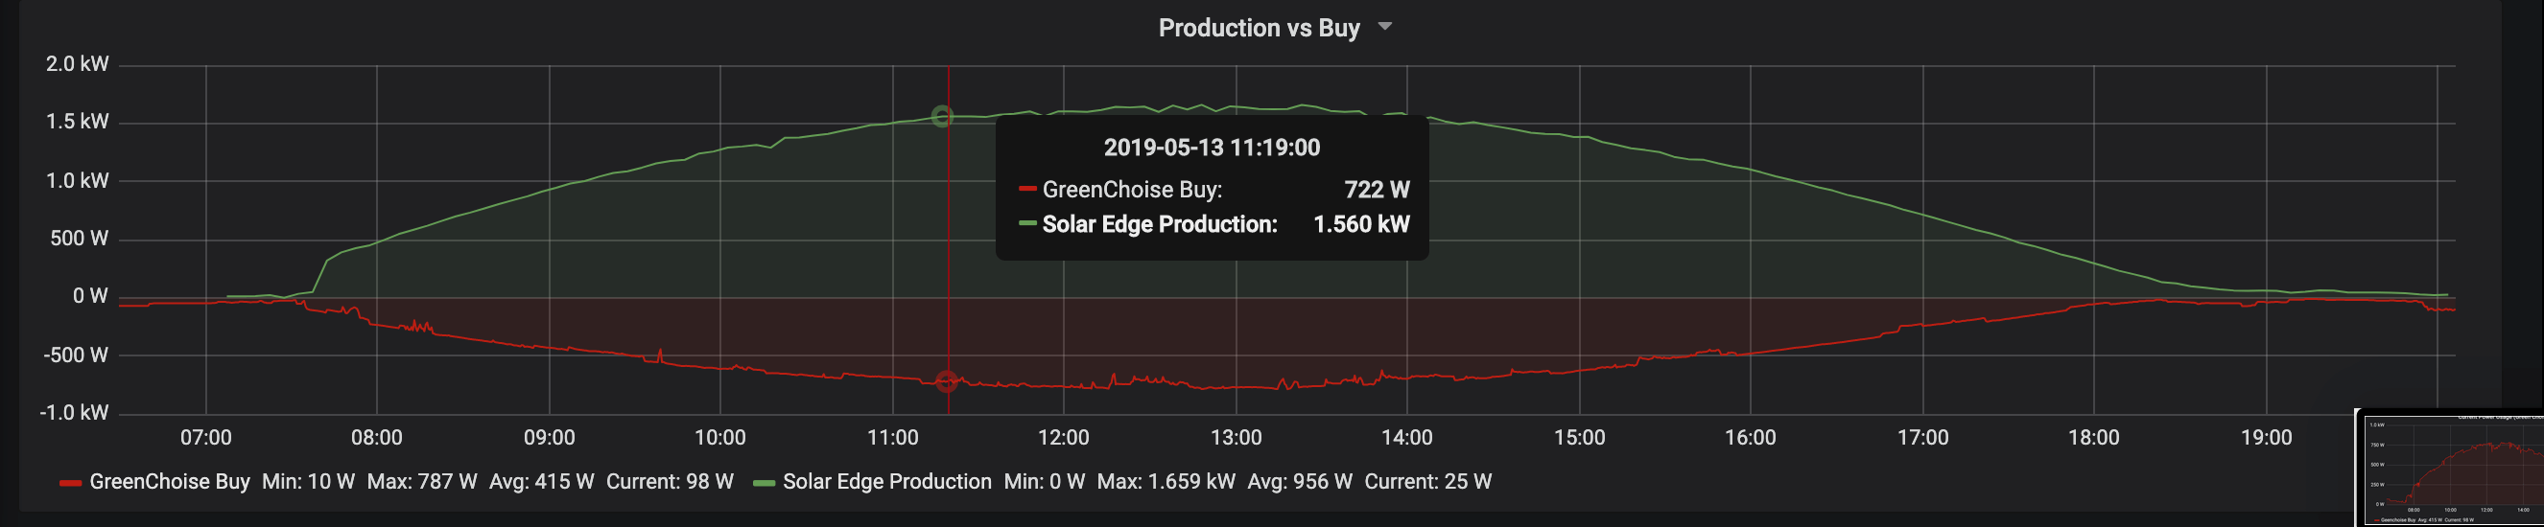Toggle GreenChoise Buy series in legend

pyautogui.click(x=169, y=482)
